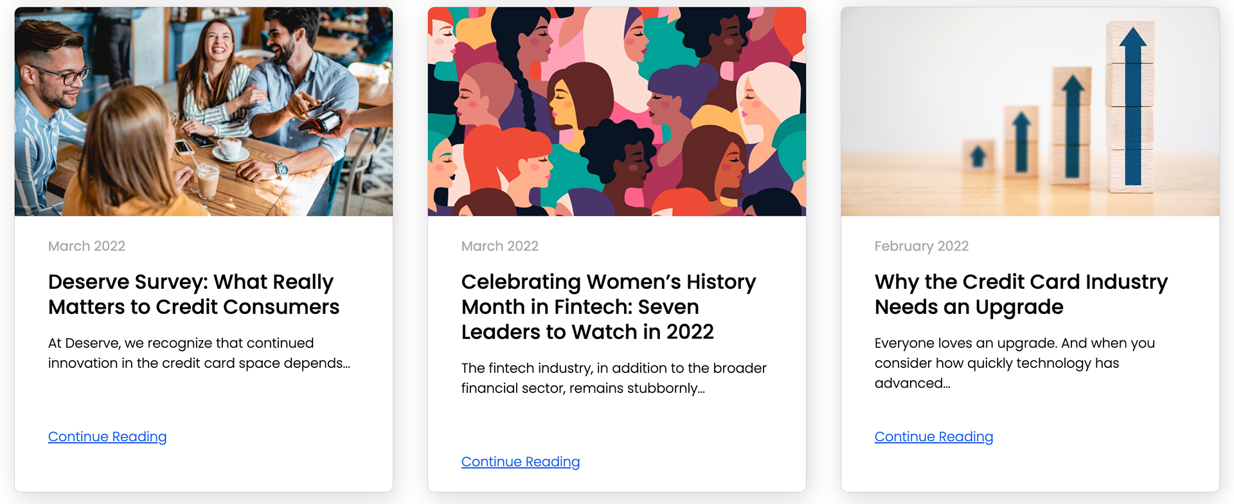Click 'March 2022' date above Women's History

point(500,246)
